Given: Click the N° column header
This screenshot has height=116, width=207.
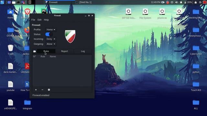Looking at the screenshot, I should coord(35,56).
